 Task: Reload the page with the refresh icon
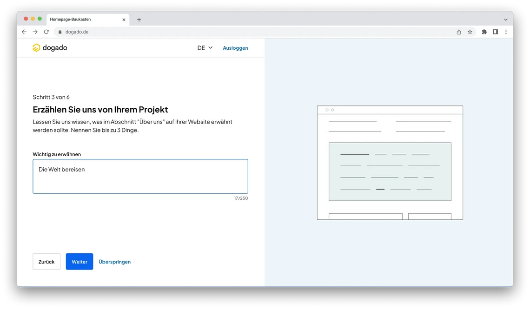coord(46,32)
